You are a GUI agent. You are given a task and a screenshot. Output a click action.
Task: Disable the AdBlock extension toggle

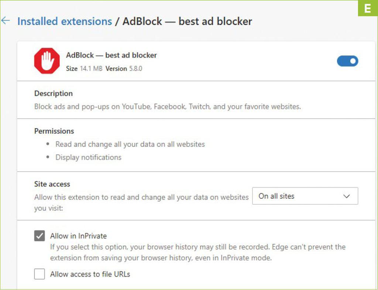[x=347, y=61]
